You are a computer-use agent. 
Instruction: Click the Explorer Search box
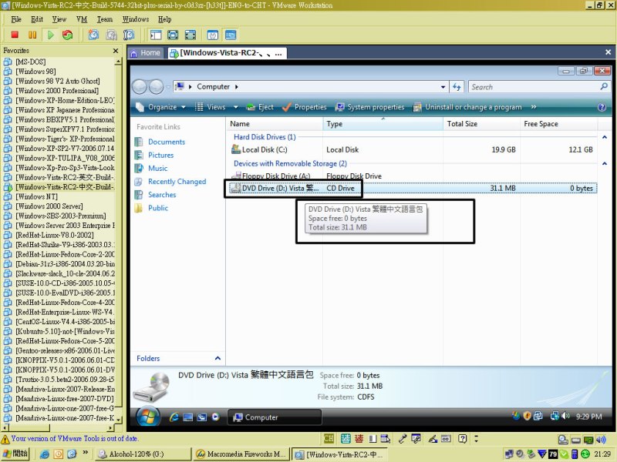pos(539,87)
